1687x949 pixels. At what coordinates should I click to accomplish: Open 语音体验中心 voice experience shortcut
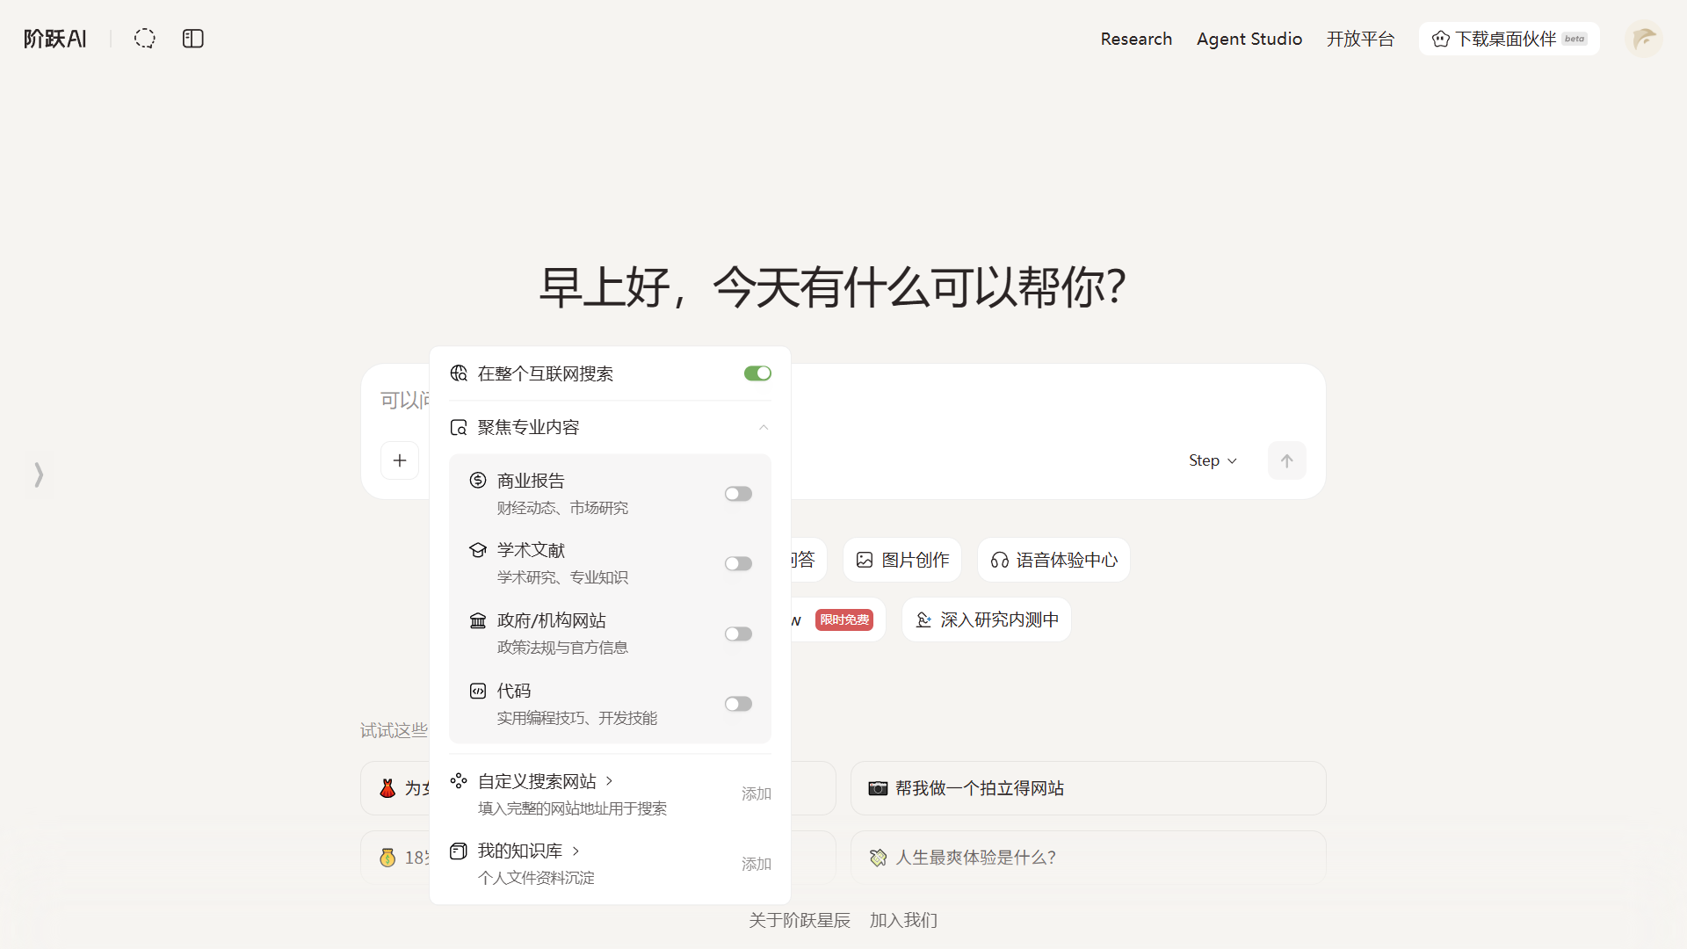coord(1053,560)
